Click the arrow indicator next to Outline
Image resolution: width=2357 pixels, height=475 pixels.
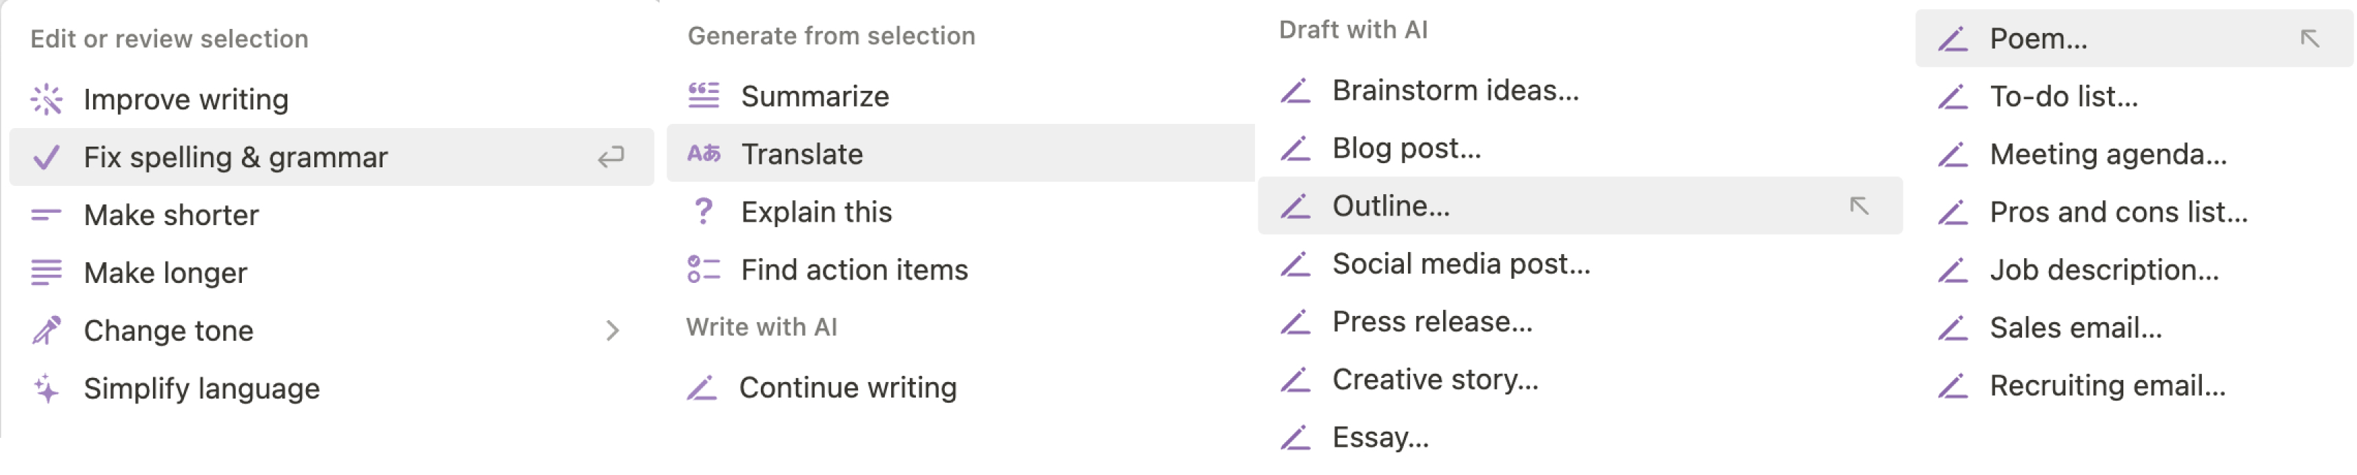coord(1861,206)
